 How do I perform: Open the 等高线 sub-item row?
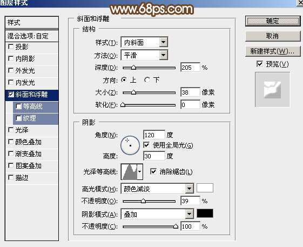(36, 106)
